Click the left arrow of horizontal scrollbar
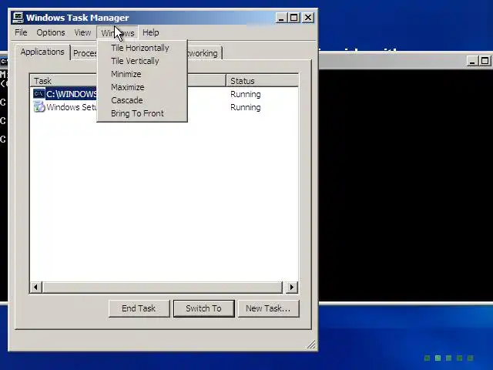 [x=36, y=287]
